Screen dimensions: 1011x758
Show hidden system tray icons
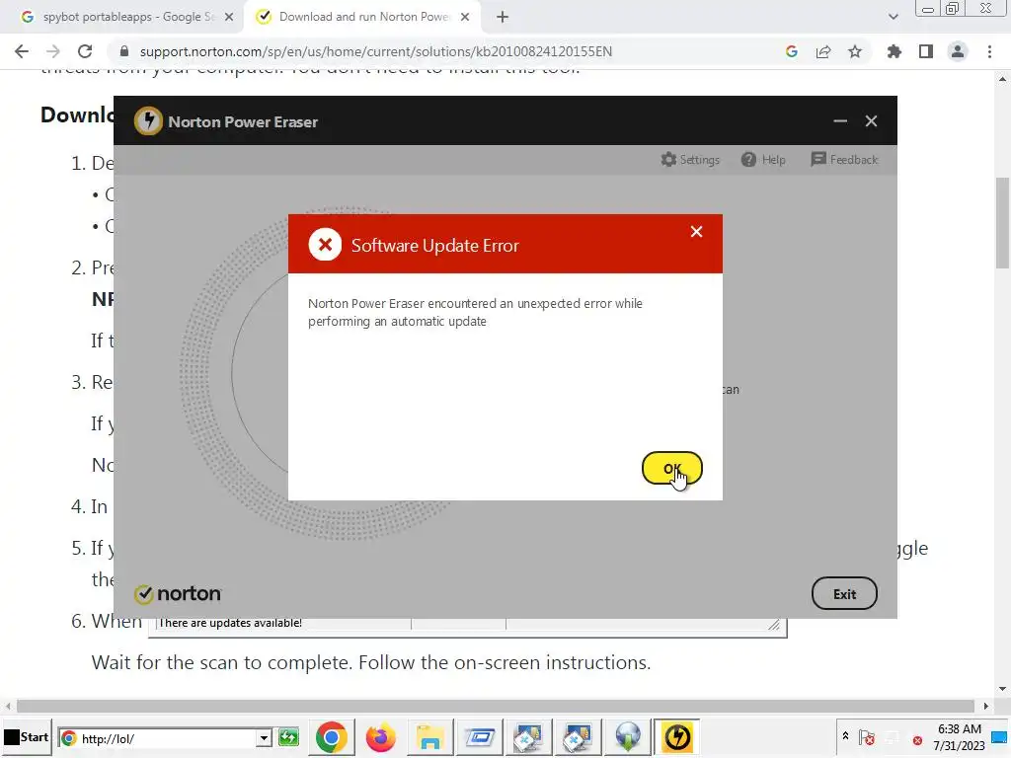845,736
